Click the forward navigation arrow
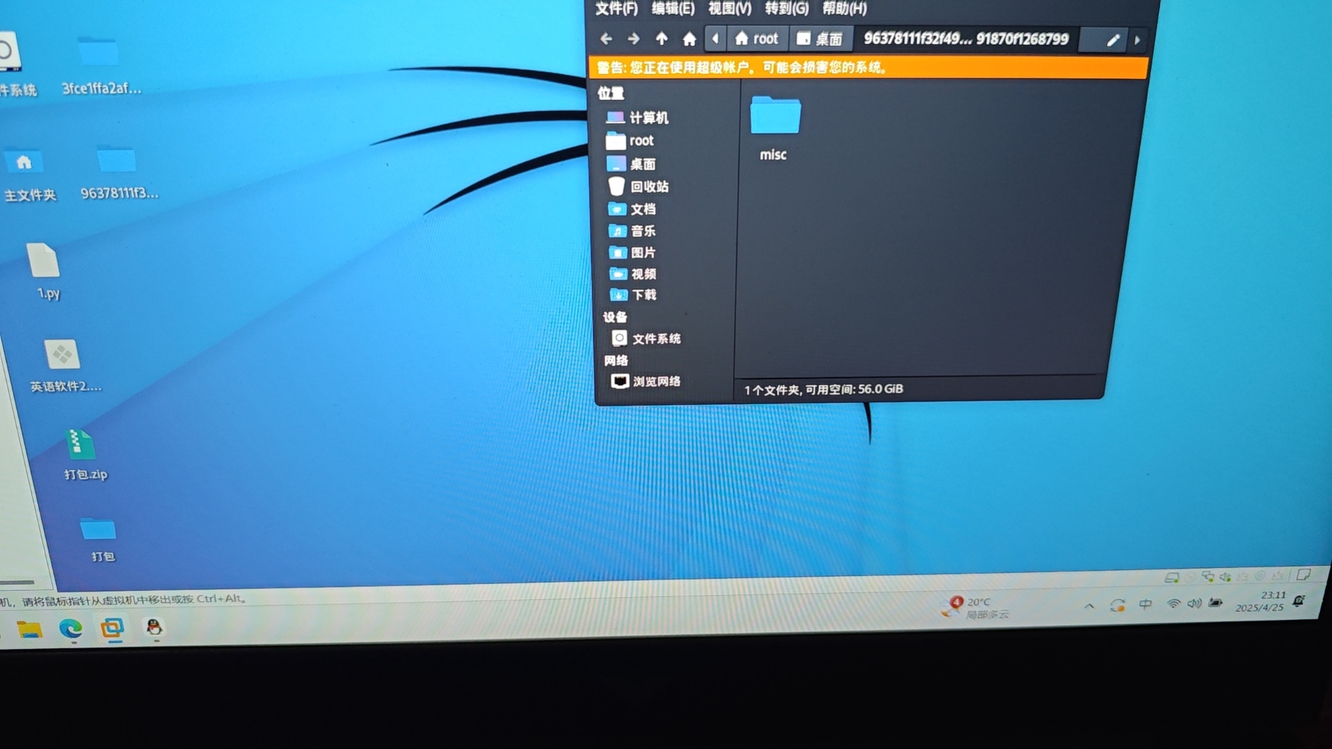 point(633,39)
